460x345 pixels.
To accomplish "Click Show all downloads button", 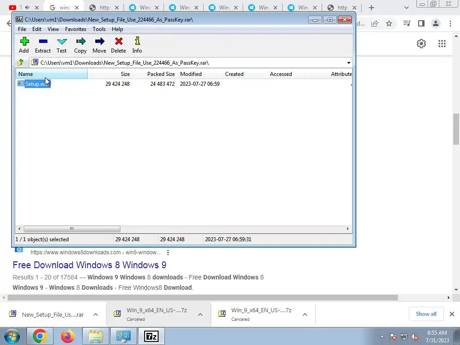I will pos(426,314).
